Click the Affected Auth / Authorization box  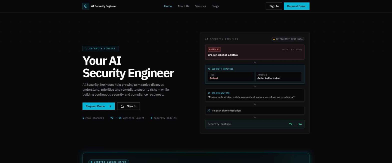[x=278, y=76]
